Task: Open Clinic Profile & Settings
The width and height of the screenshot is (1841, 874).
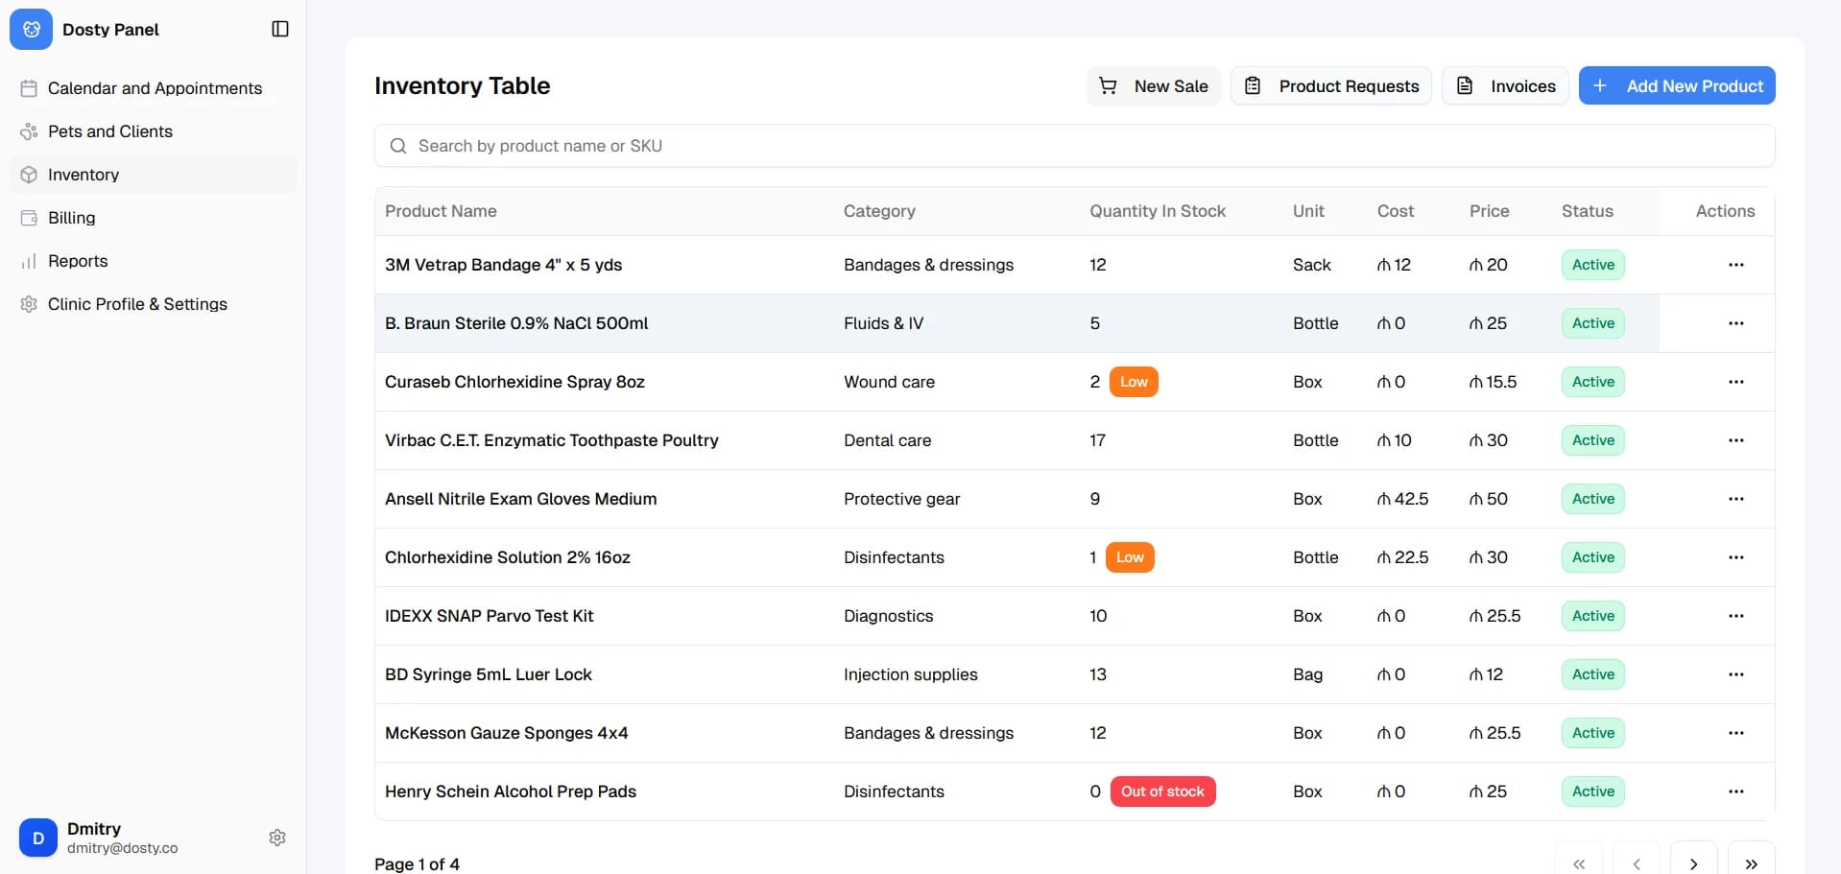Action: [137, 304]
